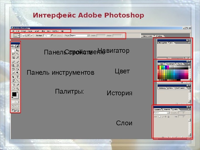Reset default colors icon below foreground swatch
The width and height of the screenshot is (200, 150).
pyautogui.click(x=12, y=98)
